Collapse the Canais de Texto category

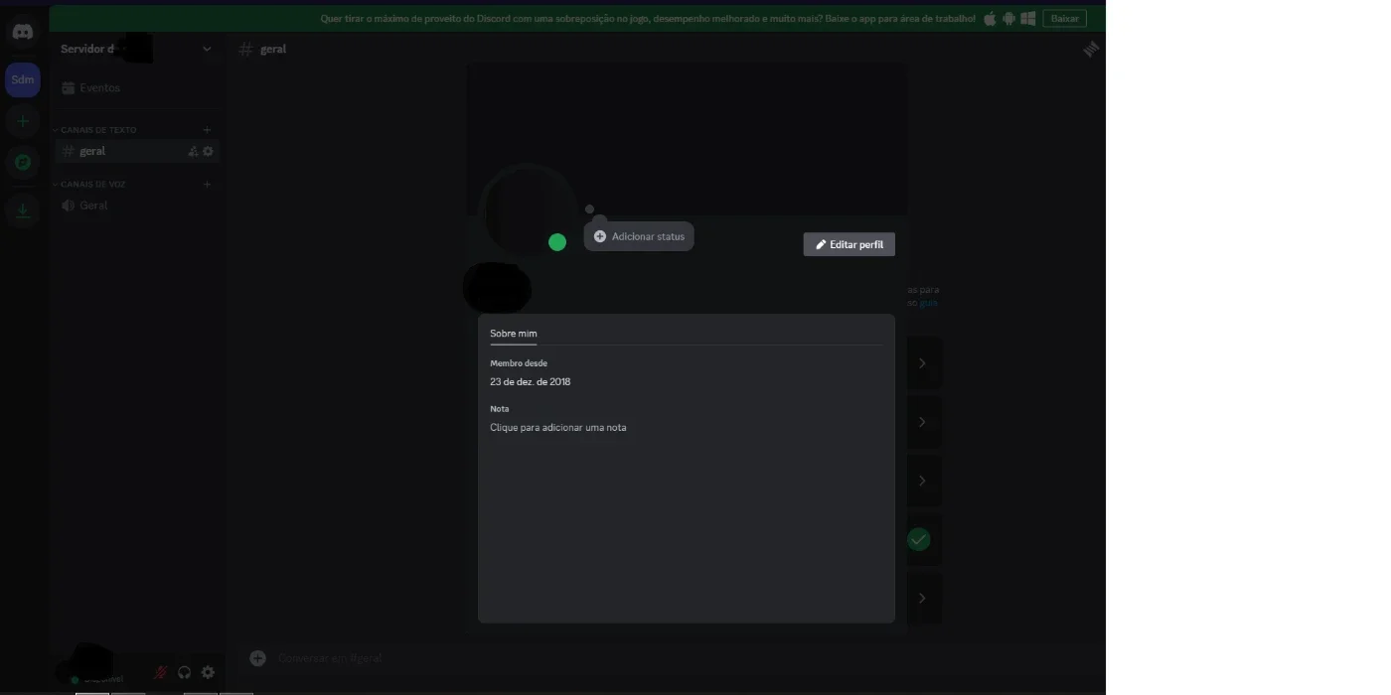point(94,130)
